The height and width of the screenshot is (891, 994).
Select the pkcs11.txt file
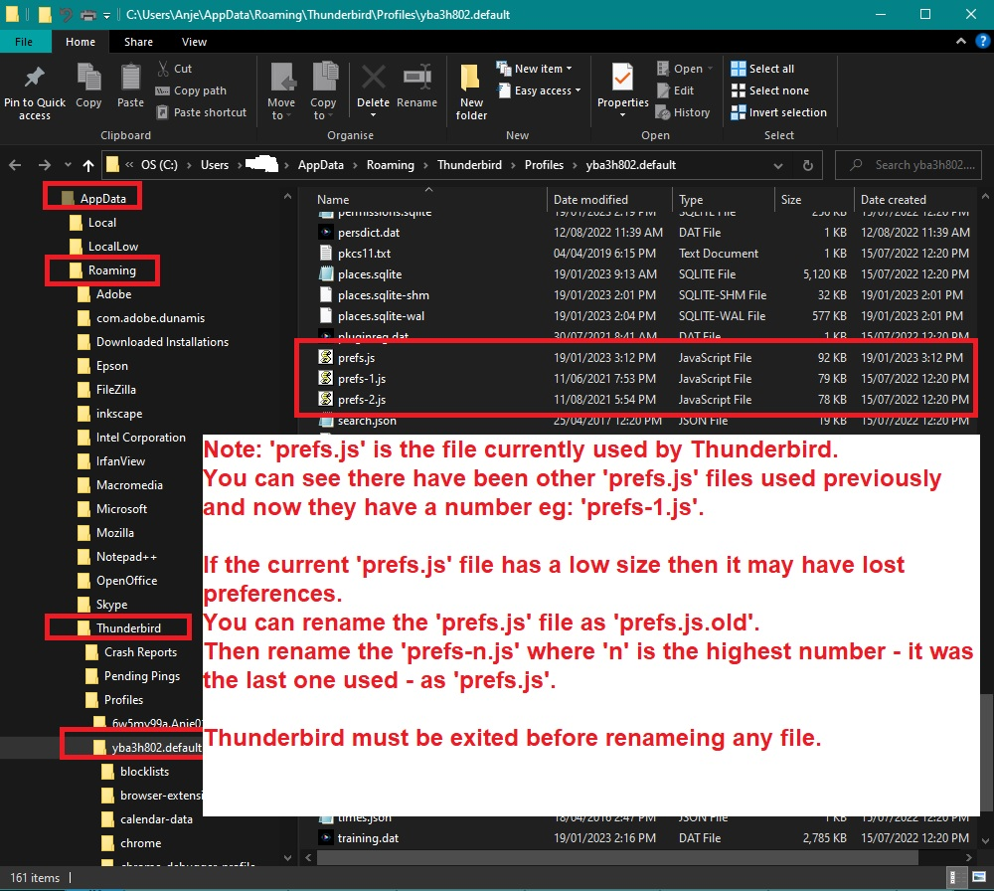(x=644, y=253)
